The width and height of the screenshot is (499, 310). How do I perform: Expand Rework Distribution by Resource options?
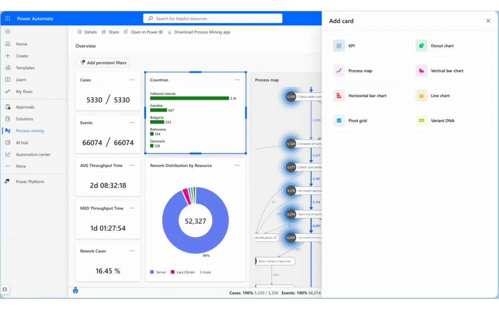click(237, 165)
